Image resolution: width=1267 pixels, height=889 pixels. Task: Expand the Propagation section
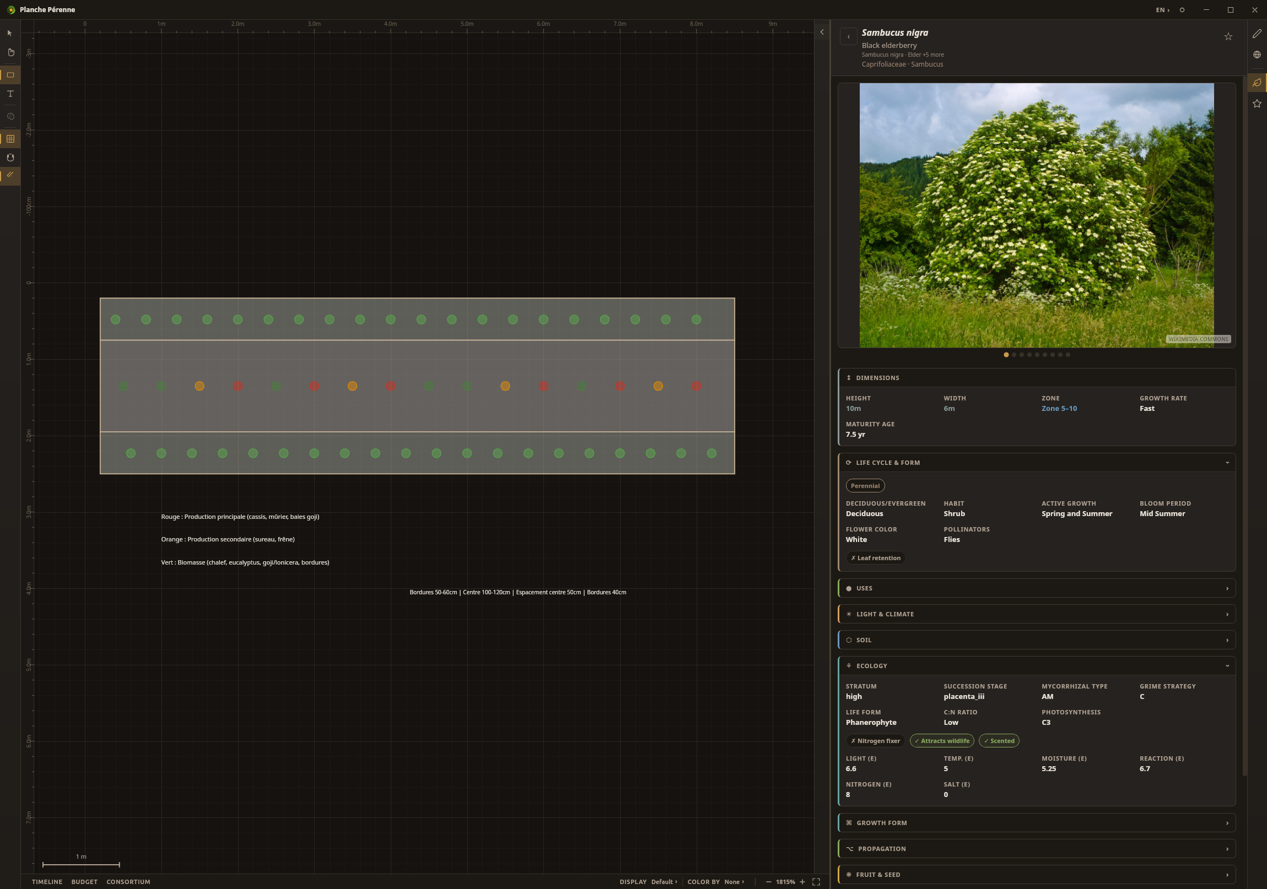coord(1036,849)
